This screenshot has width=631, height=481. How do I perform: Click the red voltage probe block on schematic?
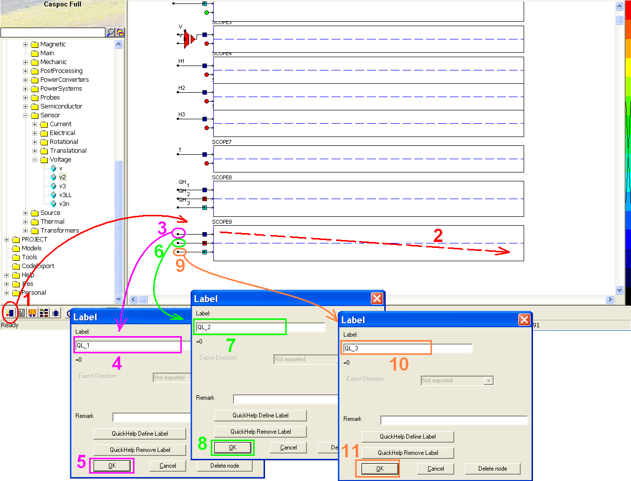coord(189,39)
